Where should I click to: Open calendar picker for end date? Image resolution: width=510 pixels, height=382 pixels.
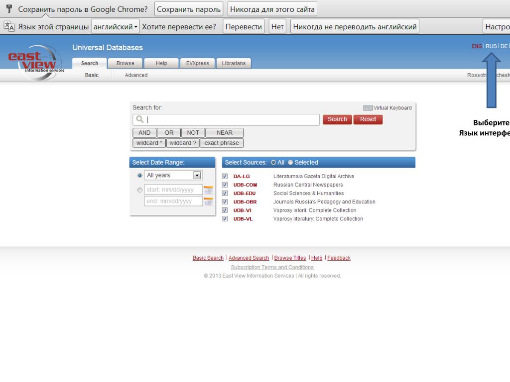208,202
